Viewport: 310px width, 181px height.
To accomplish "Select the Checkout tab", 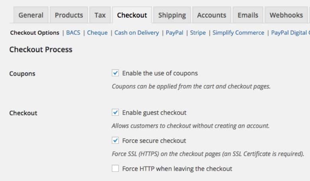I will 132,15.
